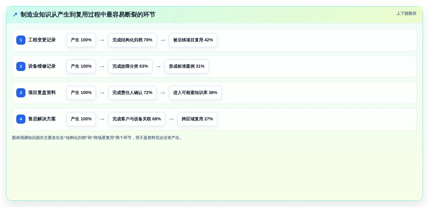Click the 被后续项目复用 42% chip
The image size is (429, 207).
(193, 40)
